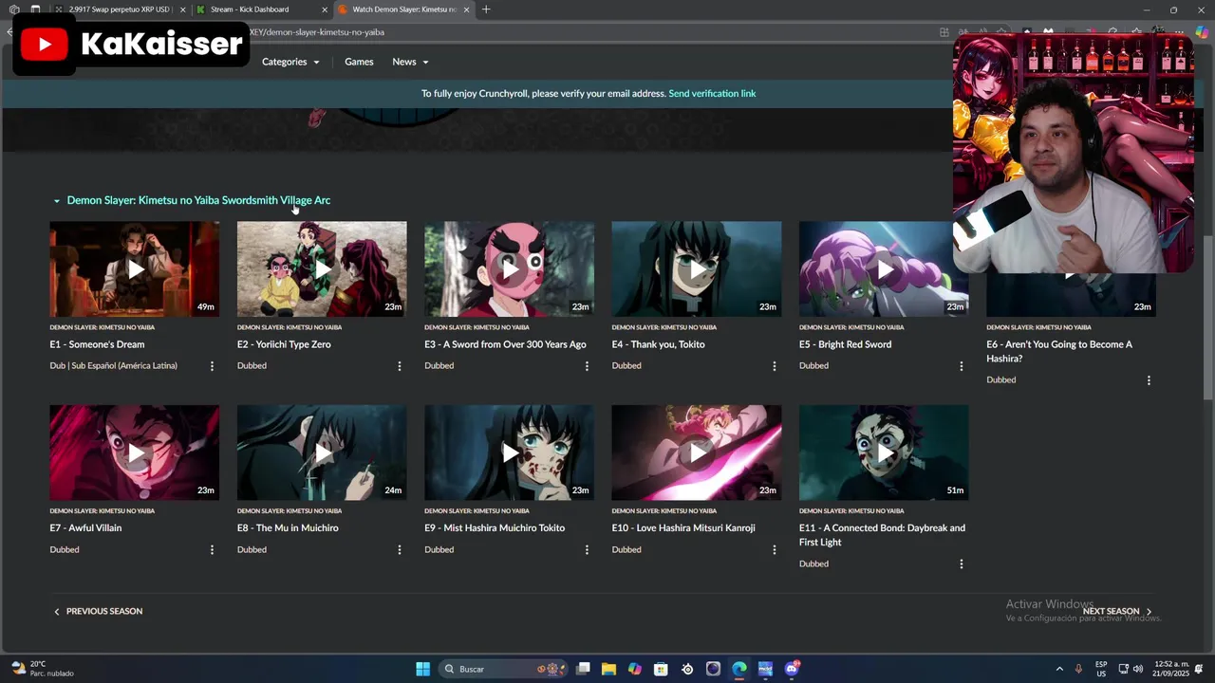The height and width of the screenshot is (683, 1215).
Task: Open the weather widget showing 20°C
Action: coord(43,669)
